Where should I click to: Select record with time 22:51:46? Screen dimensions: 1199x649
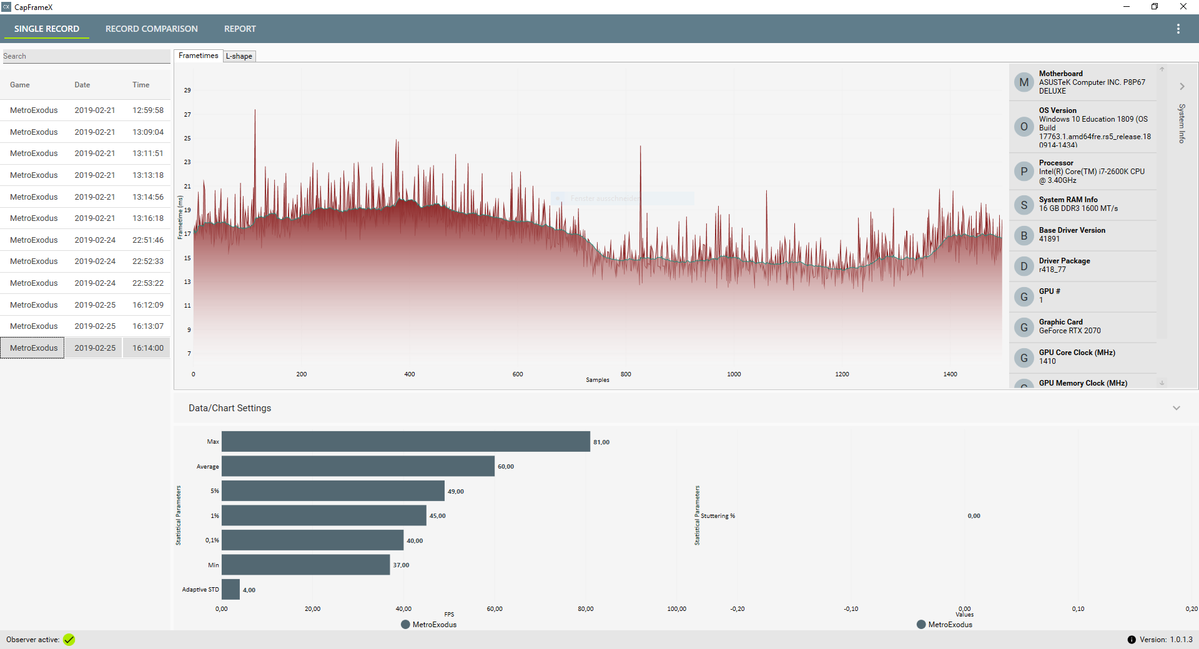pos(86,240)
